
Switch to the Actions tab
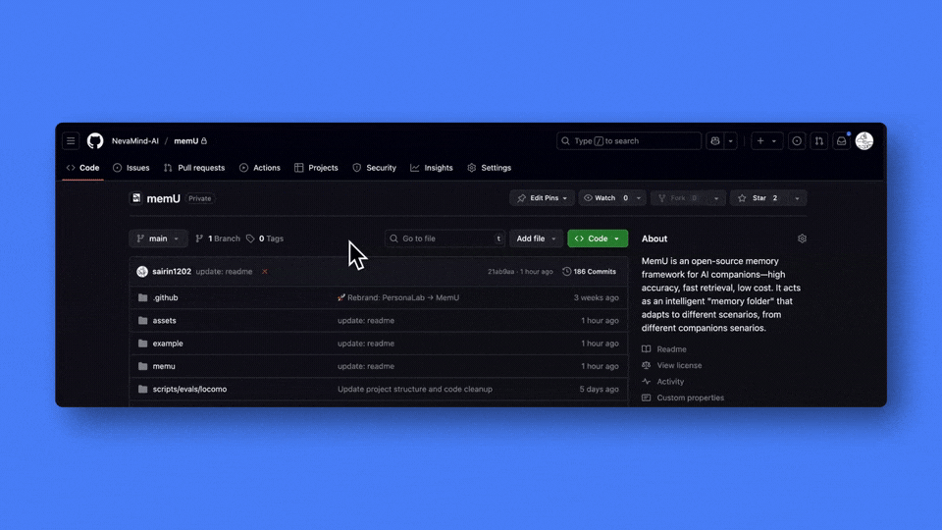pos(259,168)
